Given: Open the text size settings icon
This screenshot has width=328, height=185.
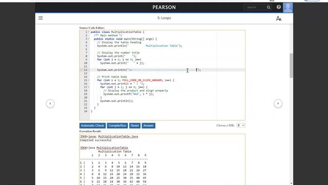Looking at the screenshot, I should pos(279,18).
